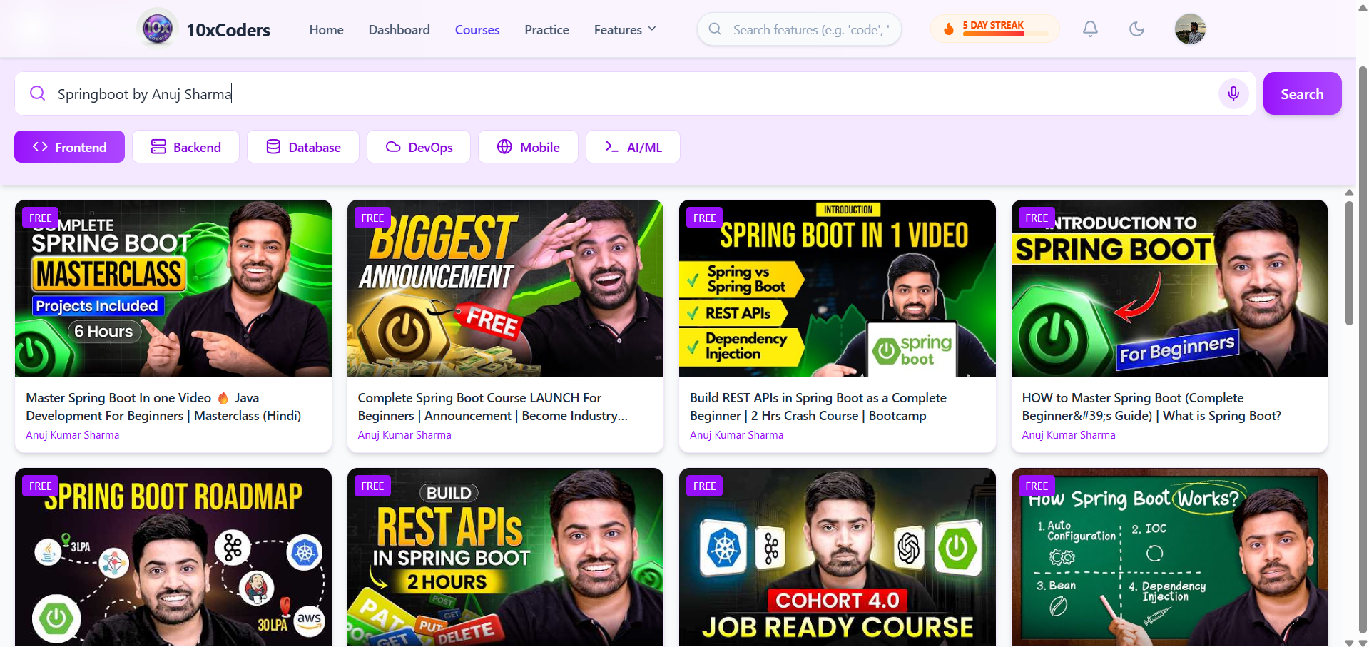Click the inner results scrollbar thumb
This screenshot has width=1369, height=647.
[x=1349, y=263]
